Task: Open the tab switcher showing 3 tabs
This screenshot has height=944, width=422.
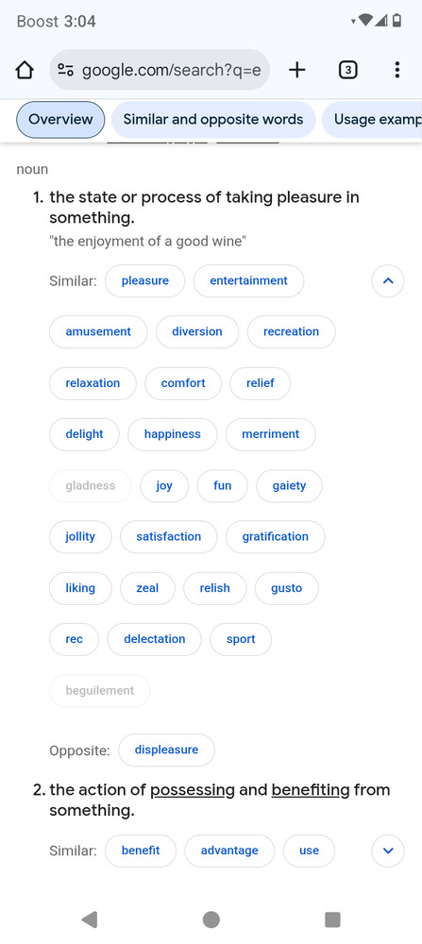Action: pos(348,71)
